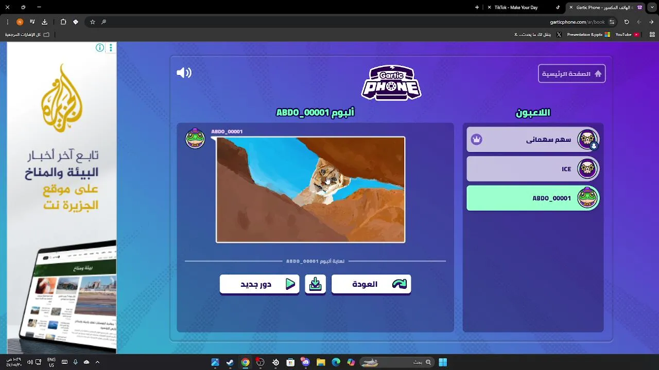This screenshot has width=659, height=370.
Task: Open the extensions puzzle icon in Chrome
Action: [x=63, y=22]
